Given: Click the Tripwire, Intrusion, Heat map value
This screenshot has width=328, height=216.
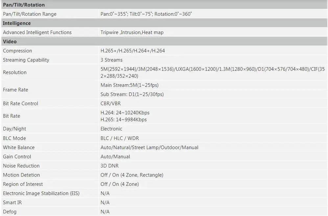Looking at the screenshot, I should (132, 32).
